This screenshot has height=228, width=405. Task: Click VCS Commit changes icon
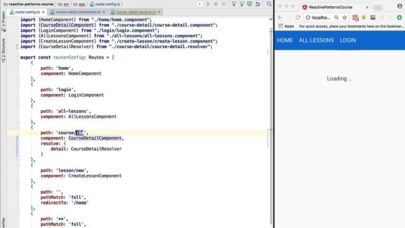(x=242, y=4)
